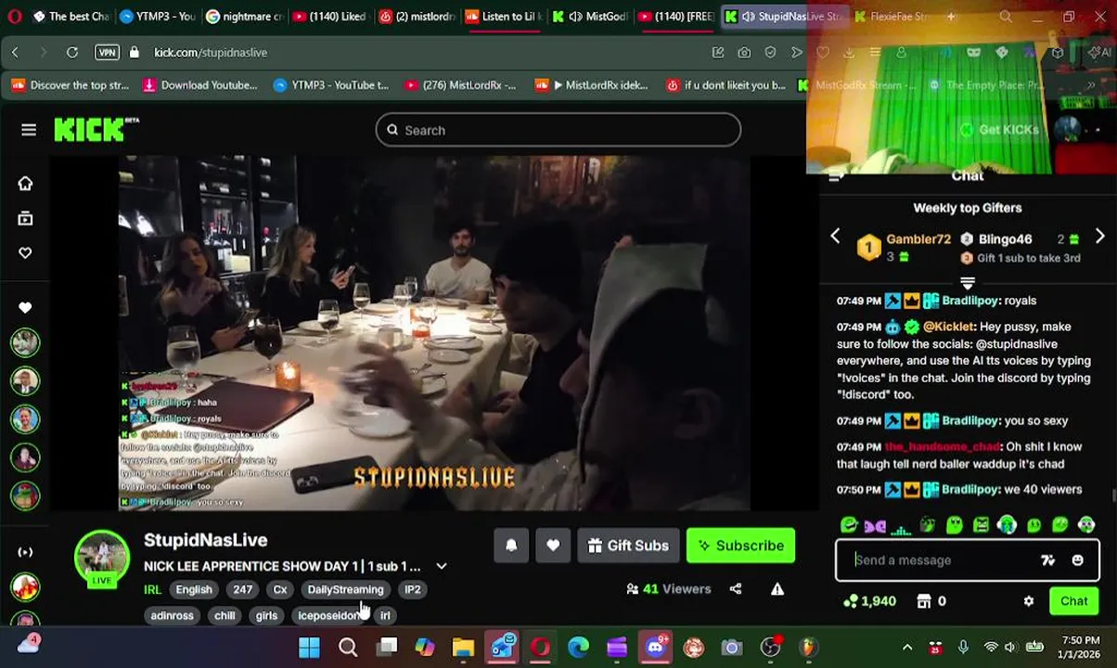
Task: Show hidden system tray icons chevron
Action: (x=907, y=648)
